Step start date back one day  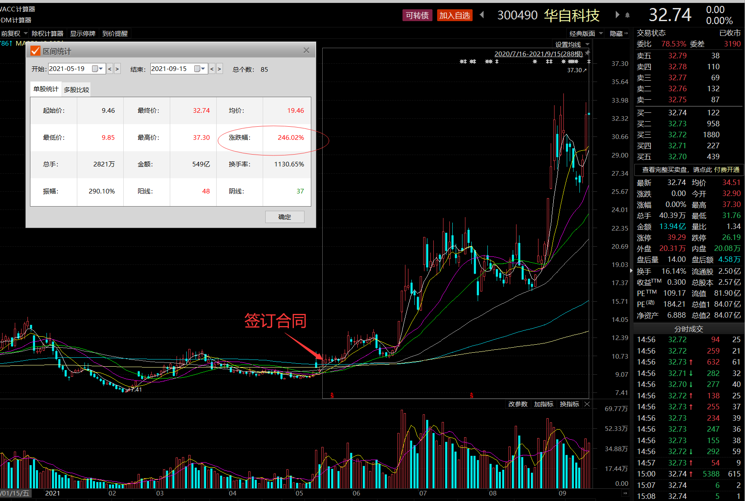(x=110, y=69)
